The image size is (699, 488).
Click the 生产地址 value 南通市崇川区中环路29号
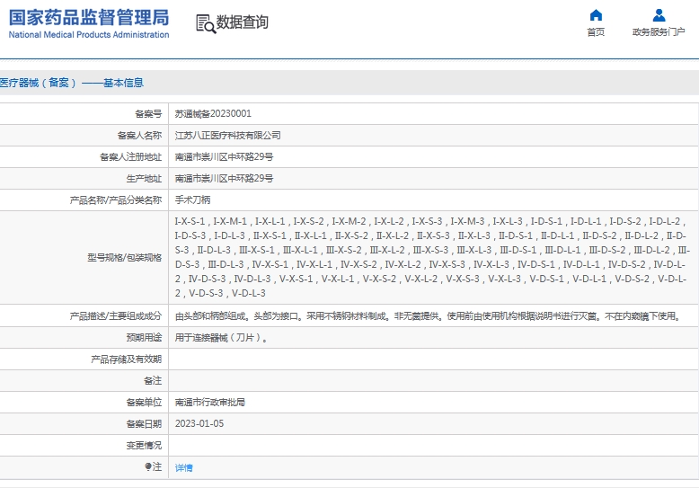pyautogui.click(x=224, y=179)
